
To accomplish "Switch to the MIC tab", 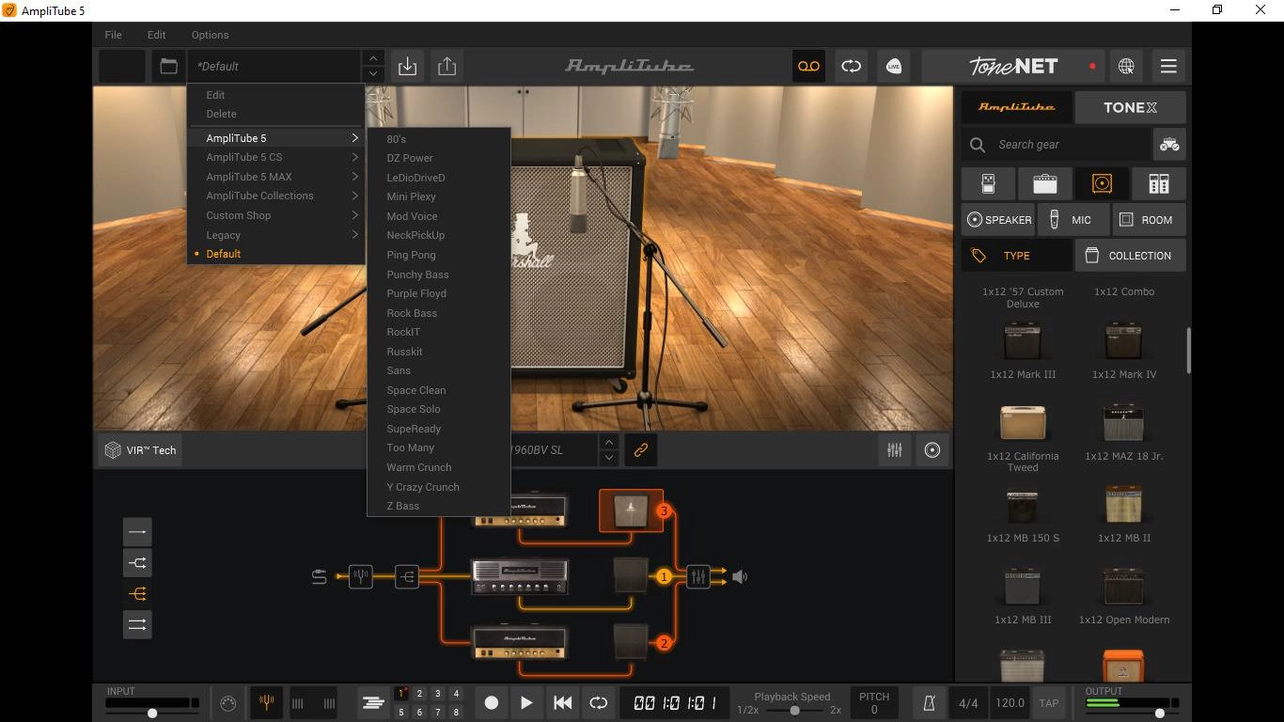I will [1073, 220].
